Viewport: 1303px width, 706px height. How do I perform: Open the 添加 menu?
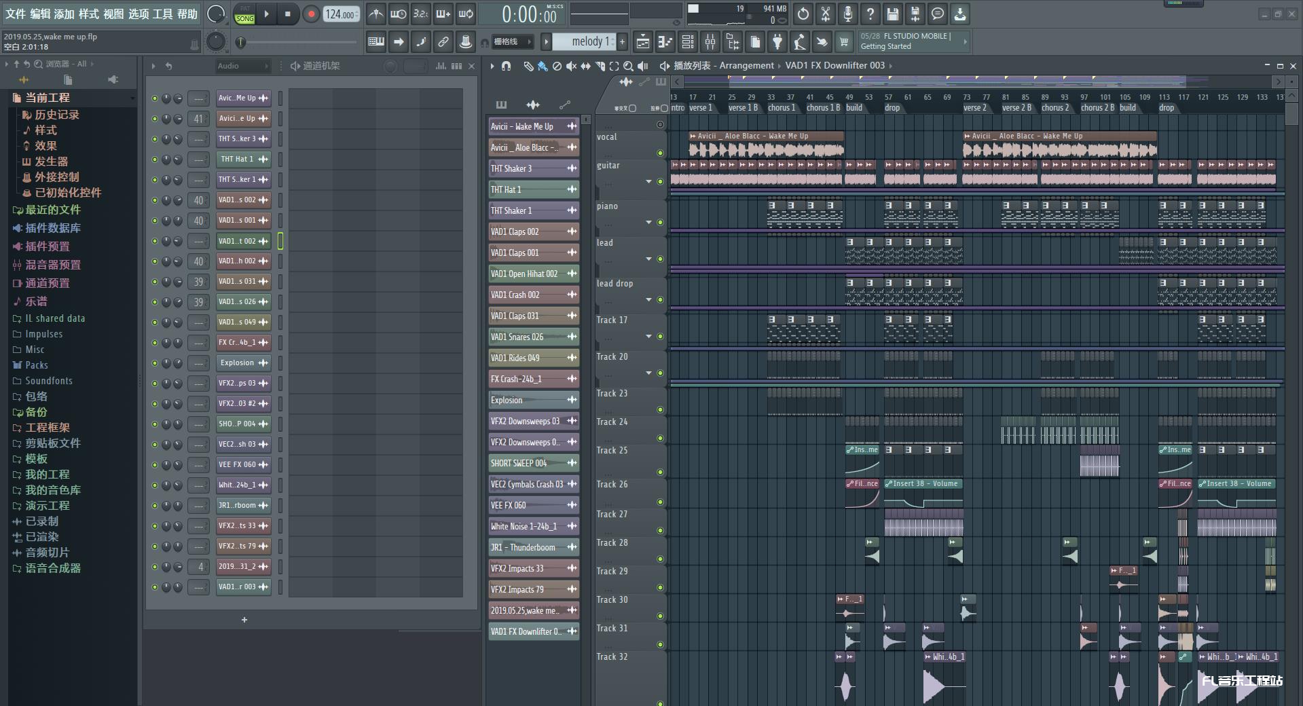click(x=65, y=14)
